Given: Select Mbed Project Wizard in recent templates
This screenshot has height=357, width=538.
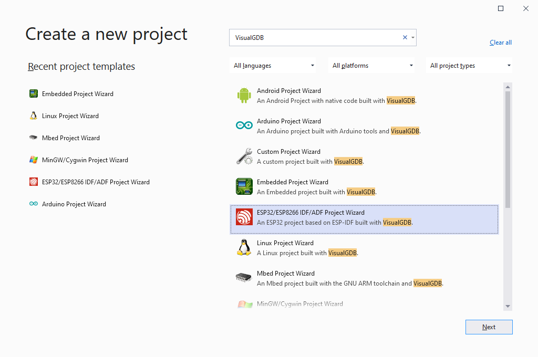Looking at the screenshot, I should (70, 138).
